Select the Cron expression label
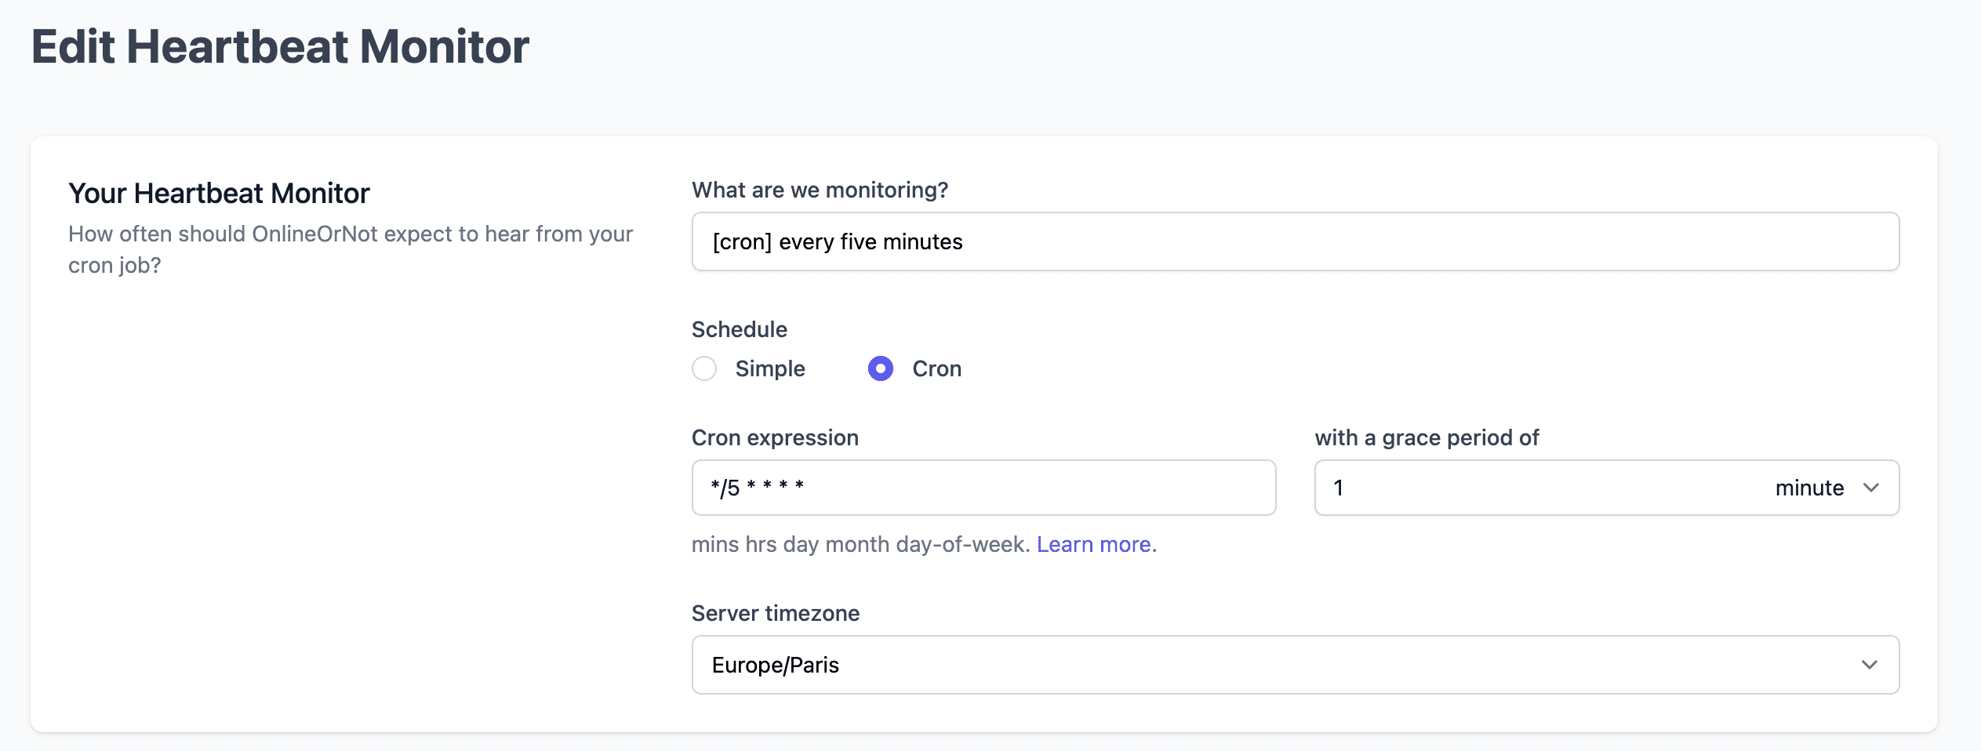Image resolution: width=1981 pixels, height=751 pixels. click(775, 437)
